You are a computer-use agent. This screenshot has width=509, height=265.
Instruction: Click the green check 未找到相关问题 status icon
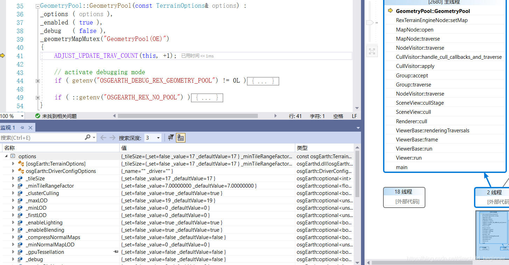[x=37, y=116]
